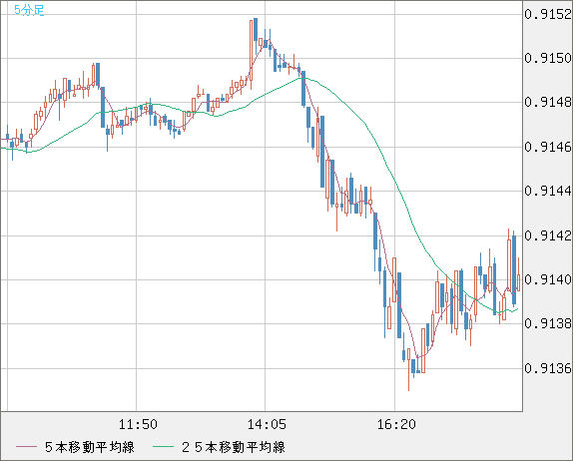Select the 0.9136 price axis label

click(548, 368)
